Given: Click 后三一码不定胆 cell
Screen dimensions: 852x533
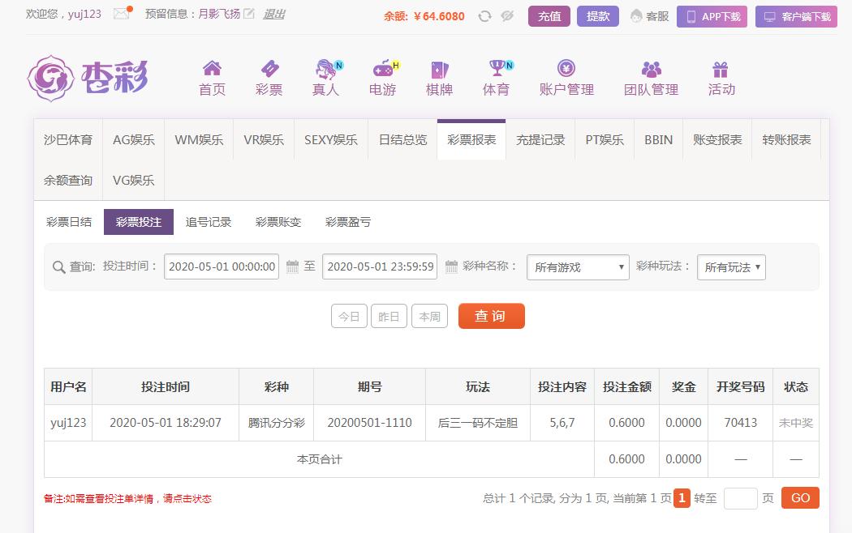Looking at the screenshot, I should [x=478, y=423].
